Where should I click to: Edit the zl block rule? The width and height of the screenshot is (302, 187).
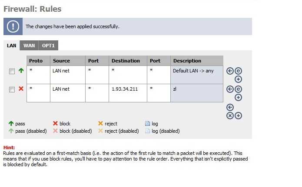click(x=238, y=89)
